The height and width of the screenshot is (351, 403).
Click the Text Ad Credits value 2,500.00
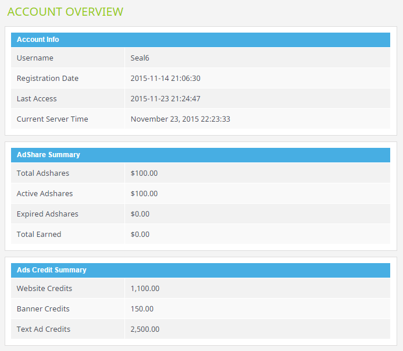[x=145, y=329]
